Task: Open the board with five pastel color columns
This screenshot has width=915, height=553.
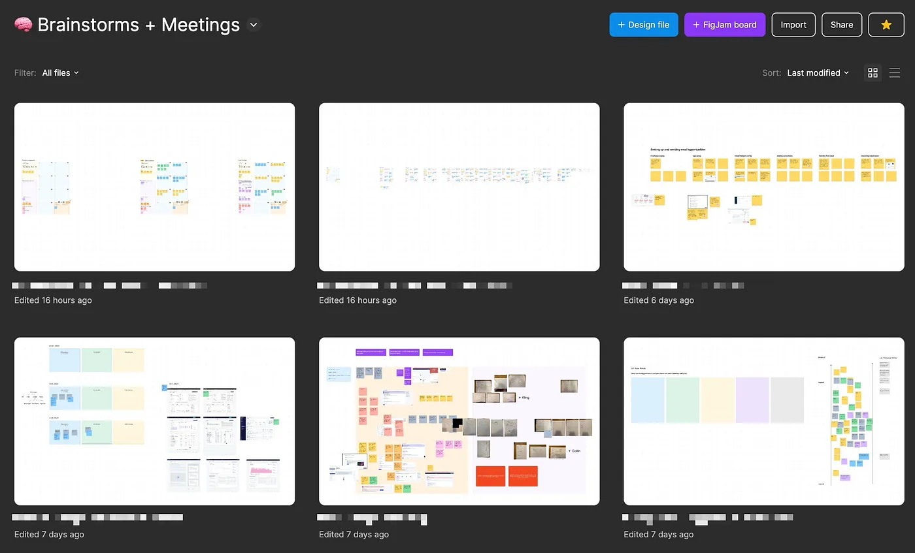Action: [x=763, y=421]
